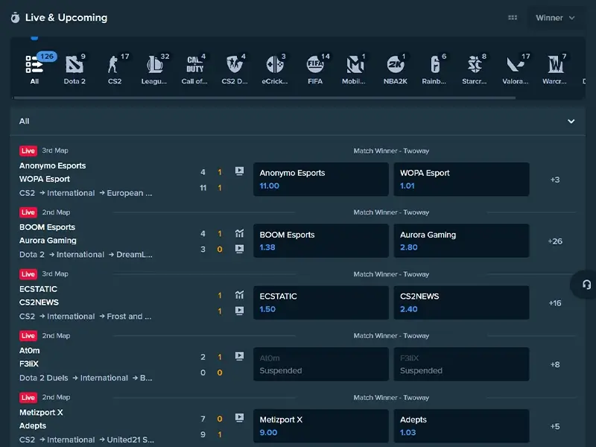The height and width of the screenshot is (447, 596).
Task: Expand +5 more markets for Metizport X
Action: tap(555, 426)
